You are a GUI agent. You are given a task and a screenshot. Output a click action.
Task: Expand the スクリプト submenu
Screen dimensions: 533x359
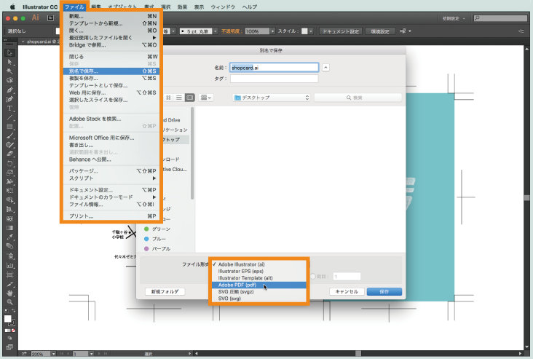(x=111, y=178)
